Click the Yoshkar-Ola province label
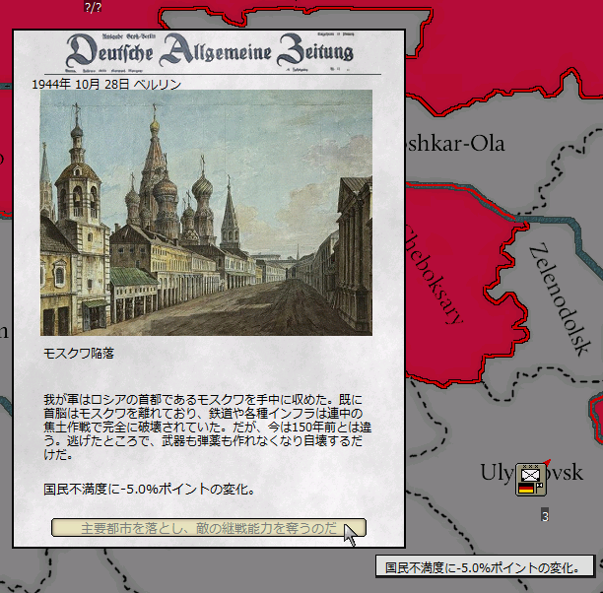603x593 pixels. tap(454, 144)
